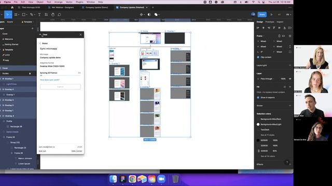
Task: Open the Template page dropdown
Action: 27,22
